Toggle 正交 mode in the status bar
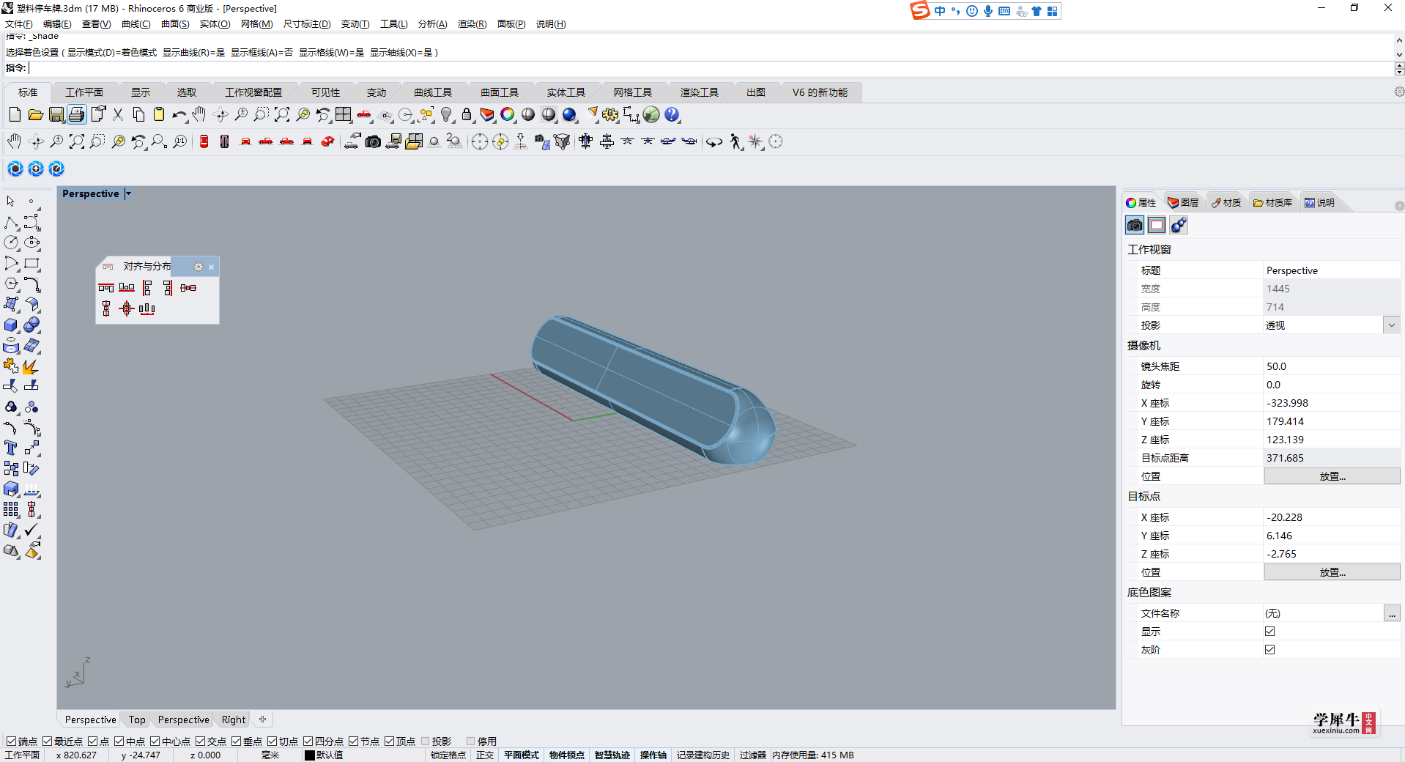 tap(485, 755)
